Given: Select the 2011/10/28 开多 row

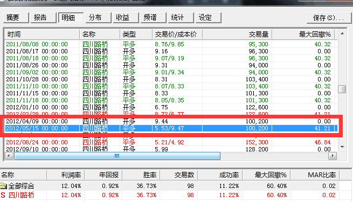Looking at the screenshot, I should click(171, 79).
